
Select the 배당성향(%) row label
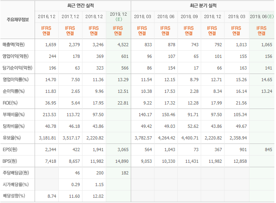click(x=14, y=196)
